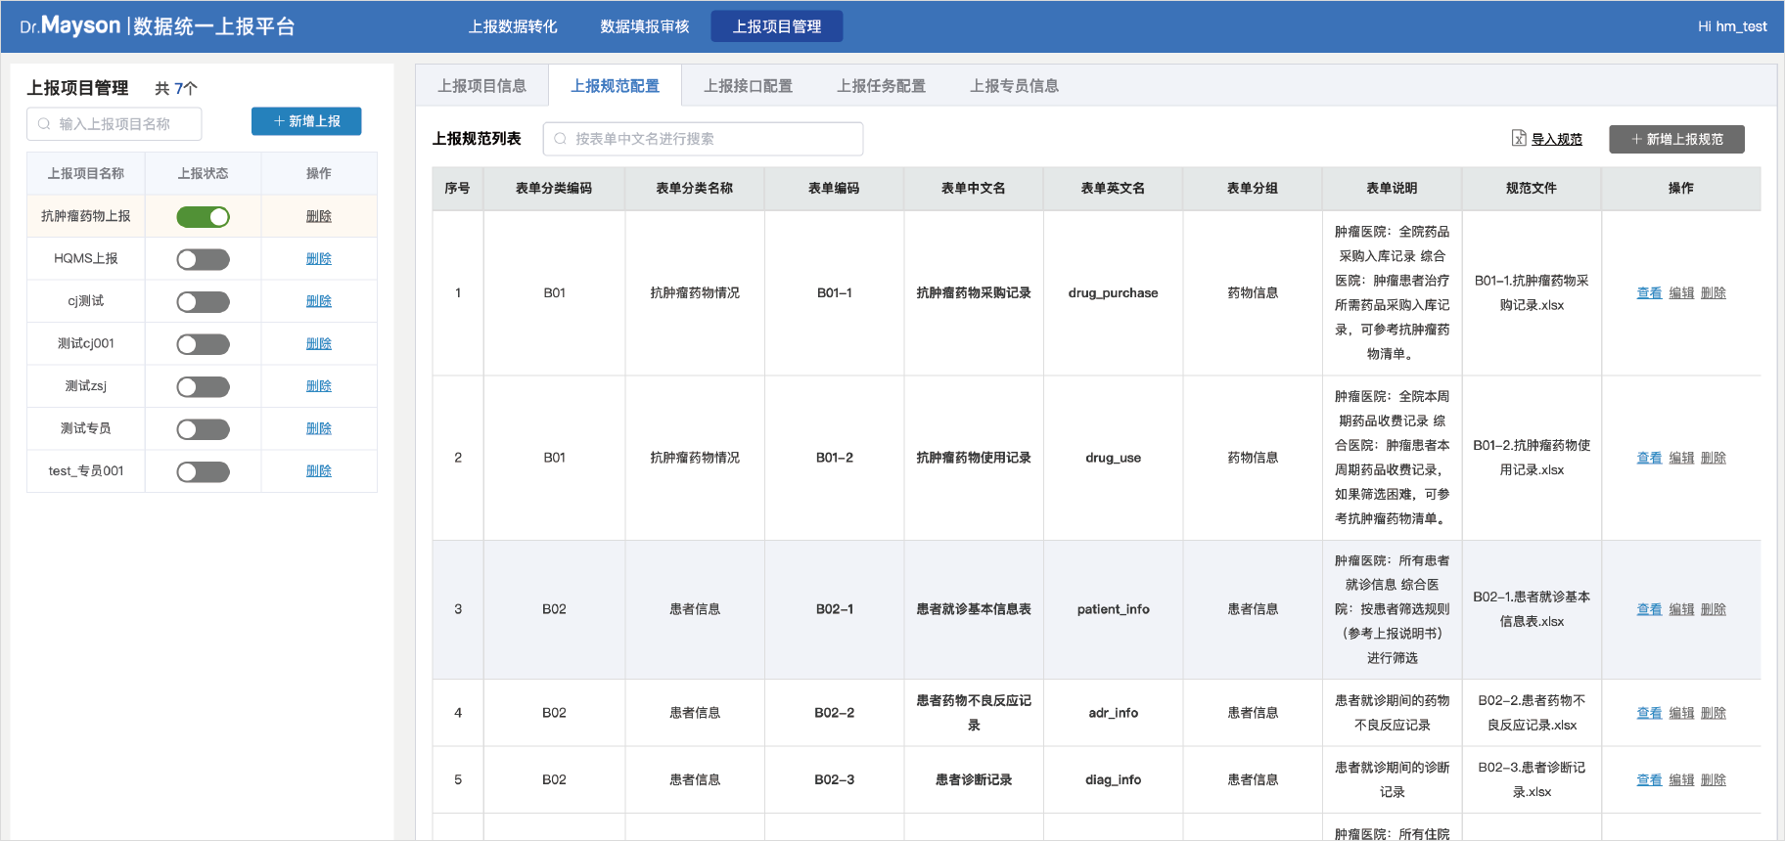Focus the 输入上报项目名称 search field
The height and width of the screenshot is (841, 1785).
click(x=114, y=124)
